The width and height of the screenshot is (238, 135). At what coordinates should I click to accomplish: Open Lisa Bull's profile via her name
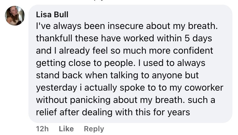(x=52, y=14)
